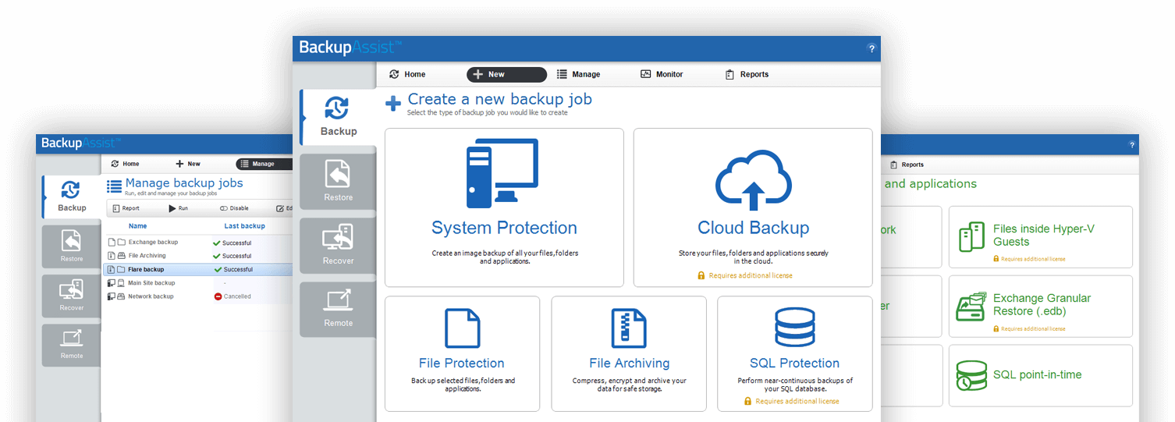1175x422 pixels.
Task: Go to Home in front window menu
Action: [x=407, y=74]
